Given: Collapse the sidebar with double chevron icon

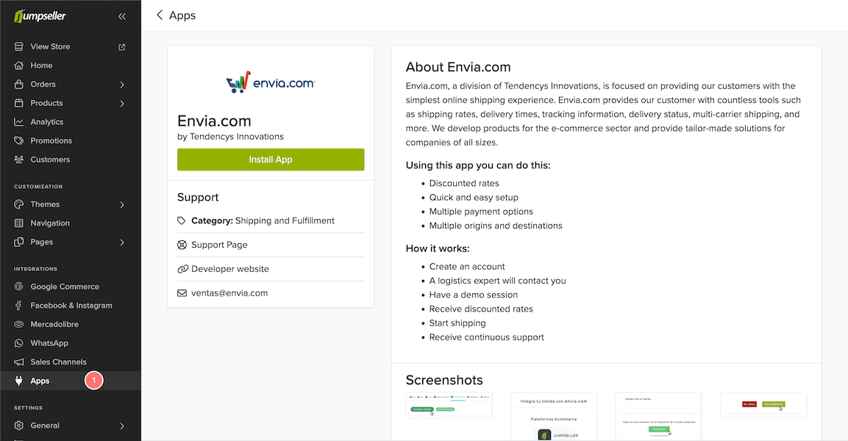Looking at the screenshot, I should click(x=121, y=16).
